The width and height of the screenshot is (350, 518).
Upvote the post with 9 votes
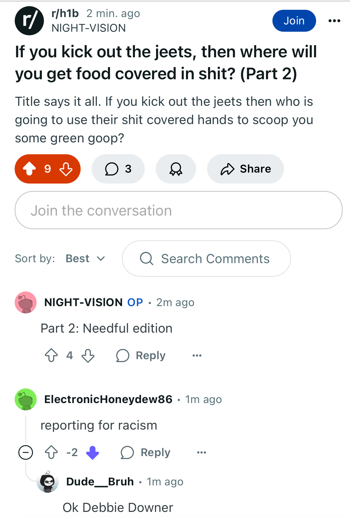[x=29, y=169]
